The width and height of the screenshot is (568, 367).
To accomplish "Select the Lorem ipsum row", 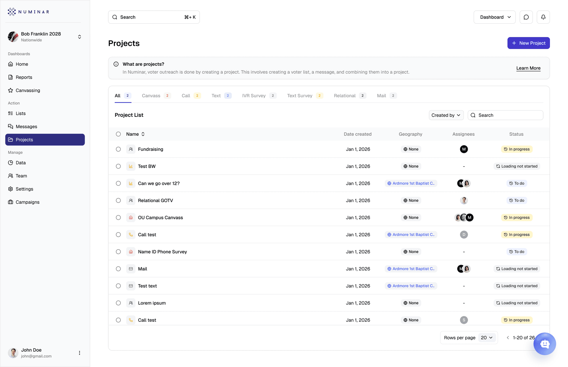I will click(118, 303).
